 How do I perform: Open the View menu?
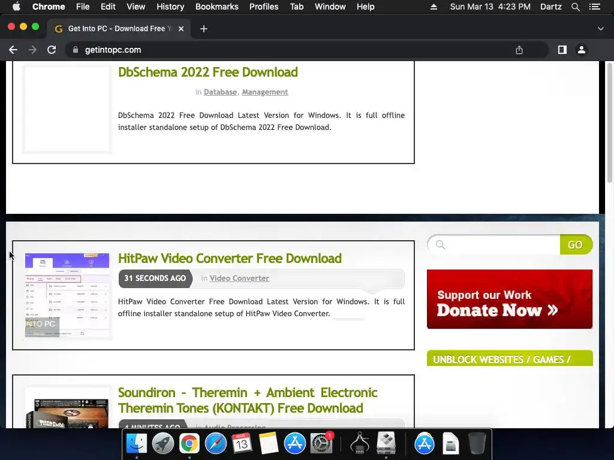pos(136,7)
